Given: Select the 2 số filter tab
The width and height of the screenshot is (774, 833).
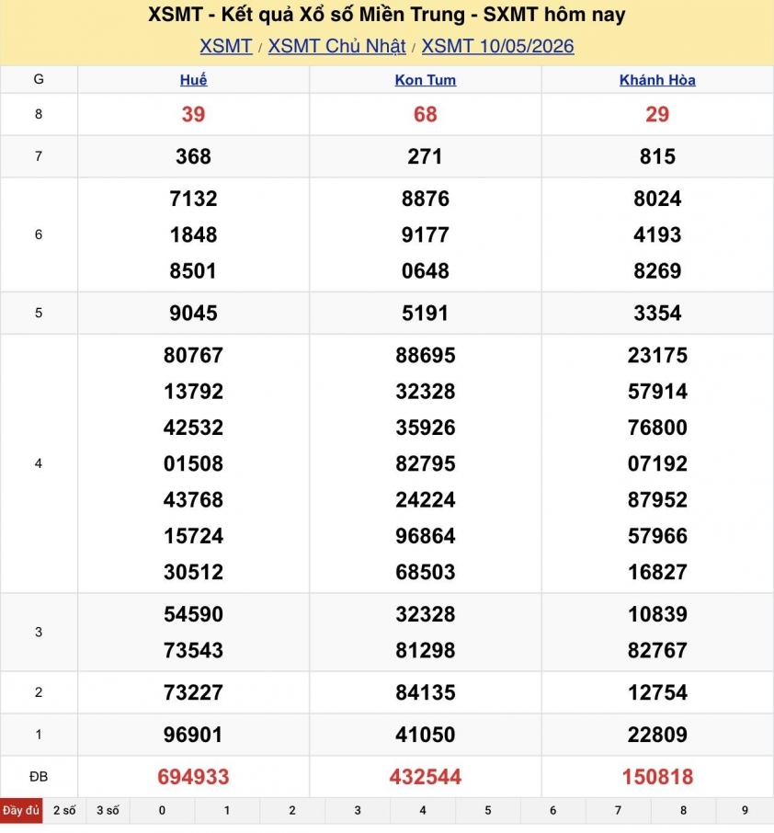Looking at the screenshot, I should coord(64,811).
